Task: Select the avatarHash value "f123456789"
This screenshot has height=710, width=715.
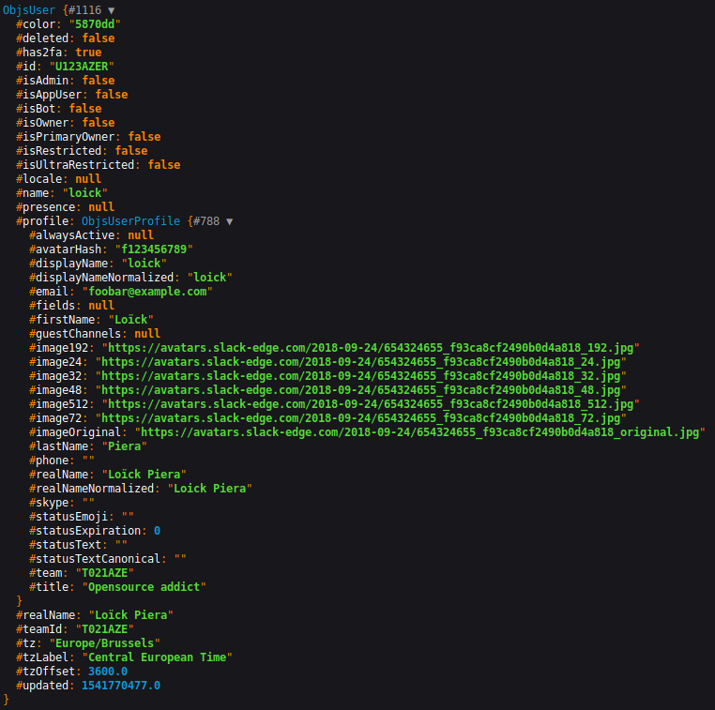Action: click(154, 249)
